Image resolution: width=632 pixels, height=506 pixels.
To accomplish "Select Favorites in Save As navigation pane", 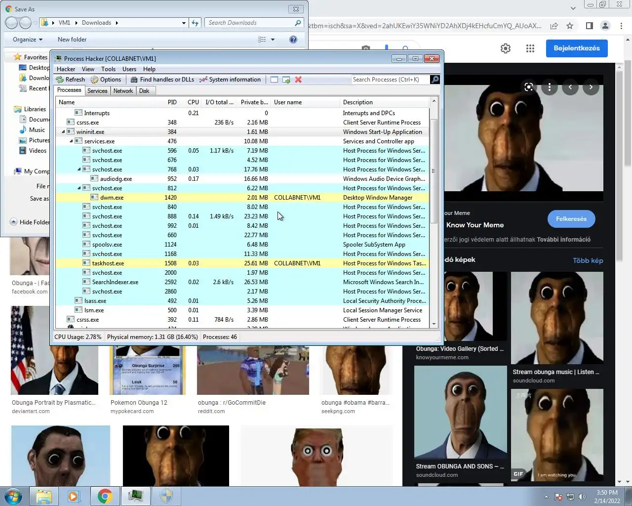I will (35, 57).
